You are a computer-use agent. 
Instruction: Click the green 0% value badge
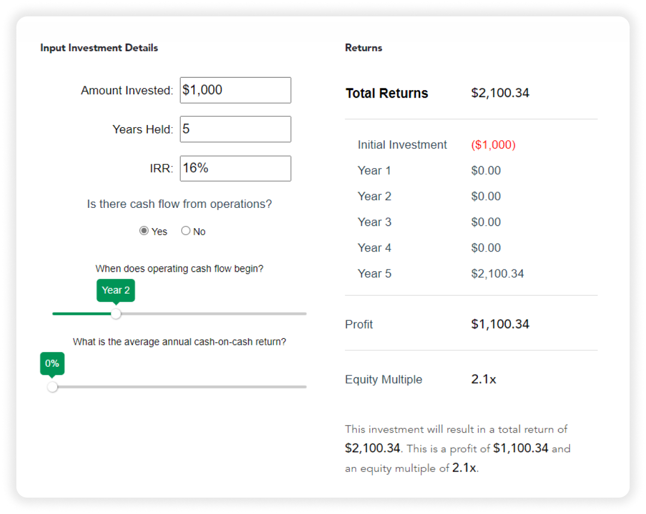52,363
